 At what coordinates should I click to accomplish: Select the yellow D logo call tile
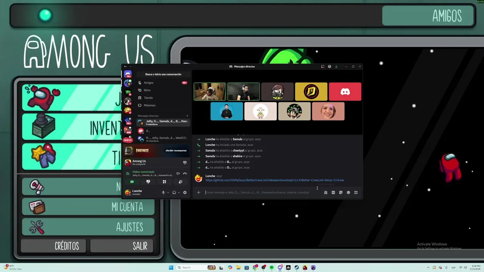pyautogui.click(x=311, y=92)
